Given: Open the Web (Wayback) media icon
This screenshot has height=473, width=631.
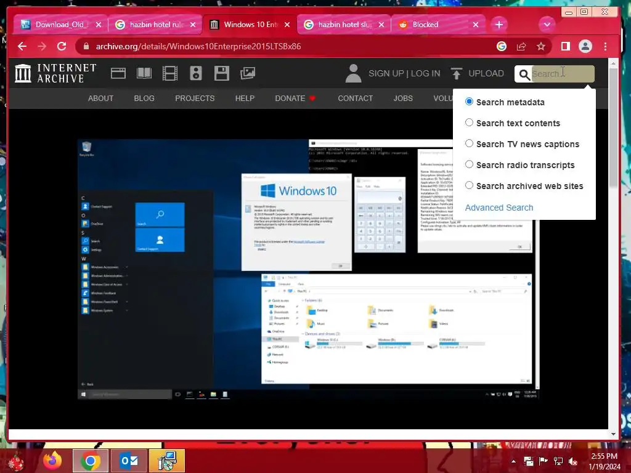Looking at the screenshot, I should coord(118,73).
